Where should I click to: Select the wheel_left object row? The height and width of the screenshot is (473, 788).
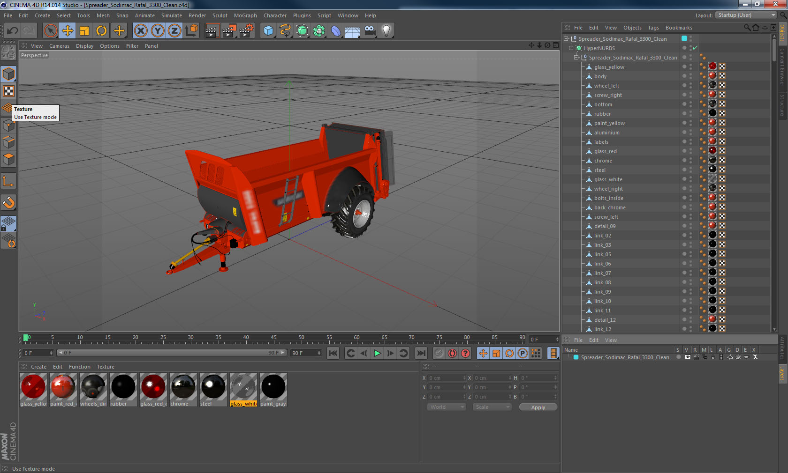[606, 86]
